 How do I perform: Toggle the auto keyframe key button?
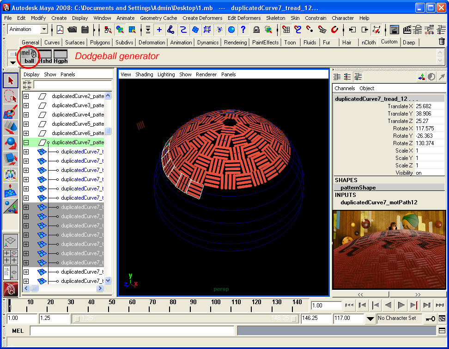[x=430, y=318]
